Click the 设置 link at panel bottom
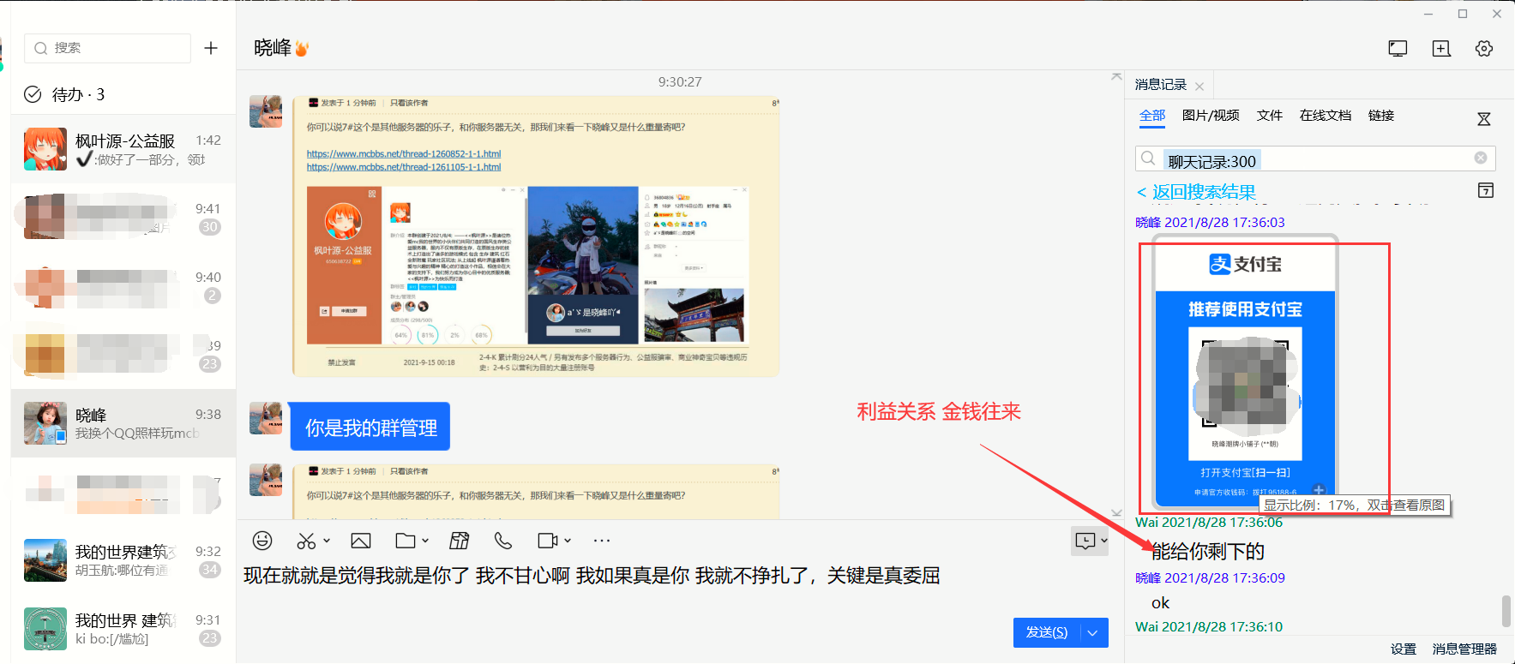Viewport: 1515px width, 664px height. [1404, 649]
